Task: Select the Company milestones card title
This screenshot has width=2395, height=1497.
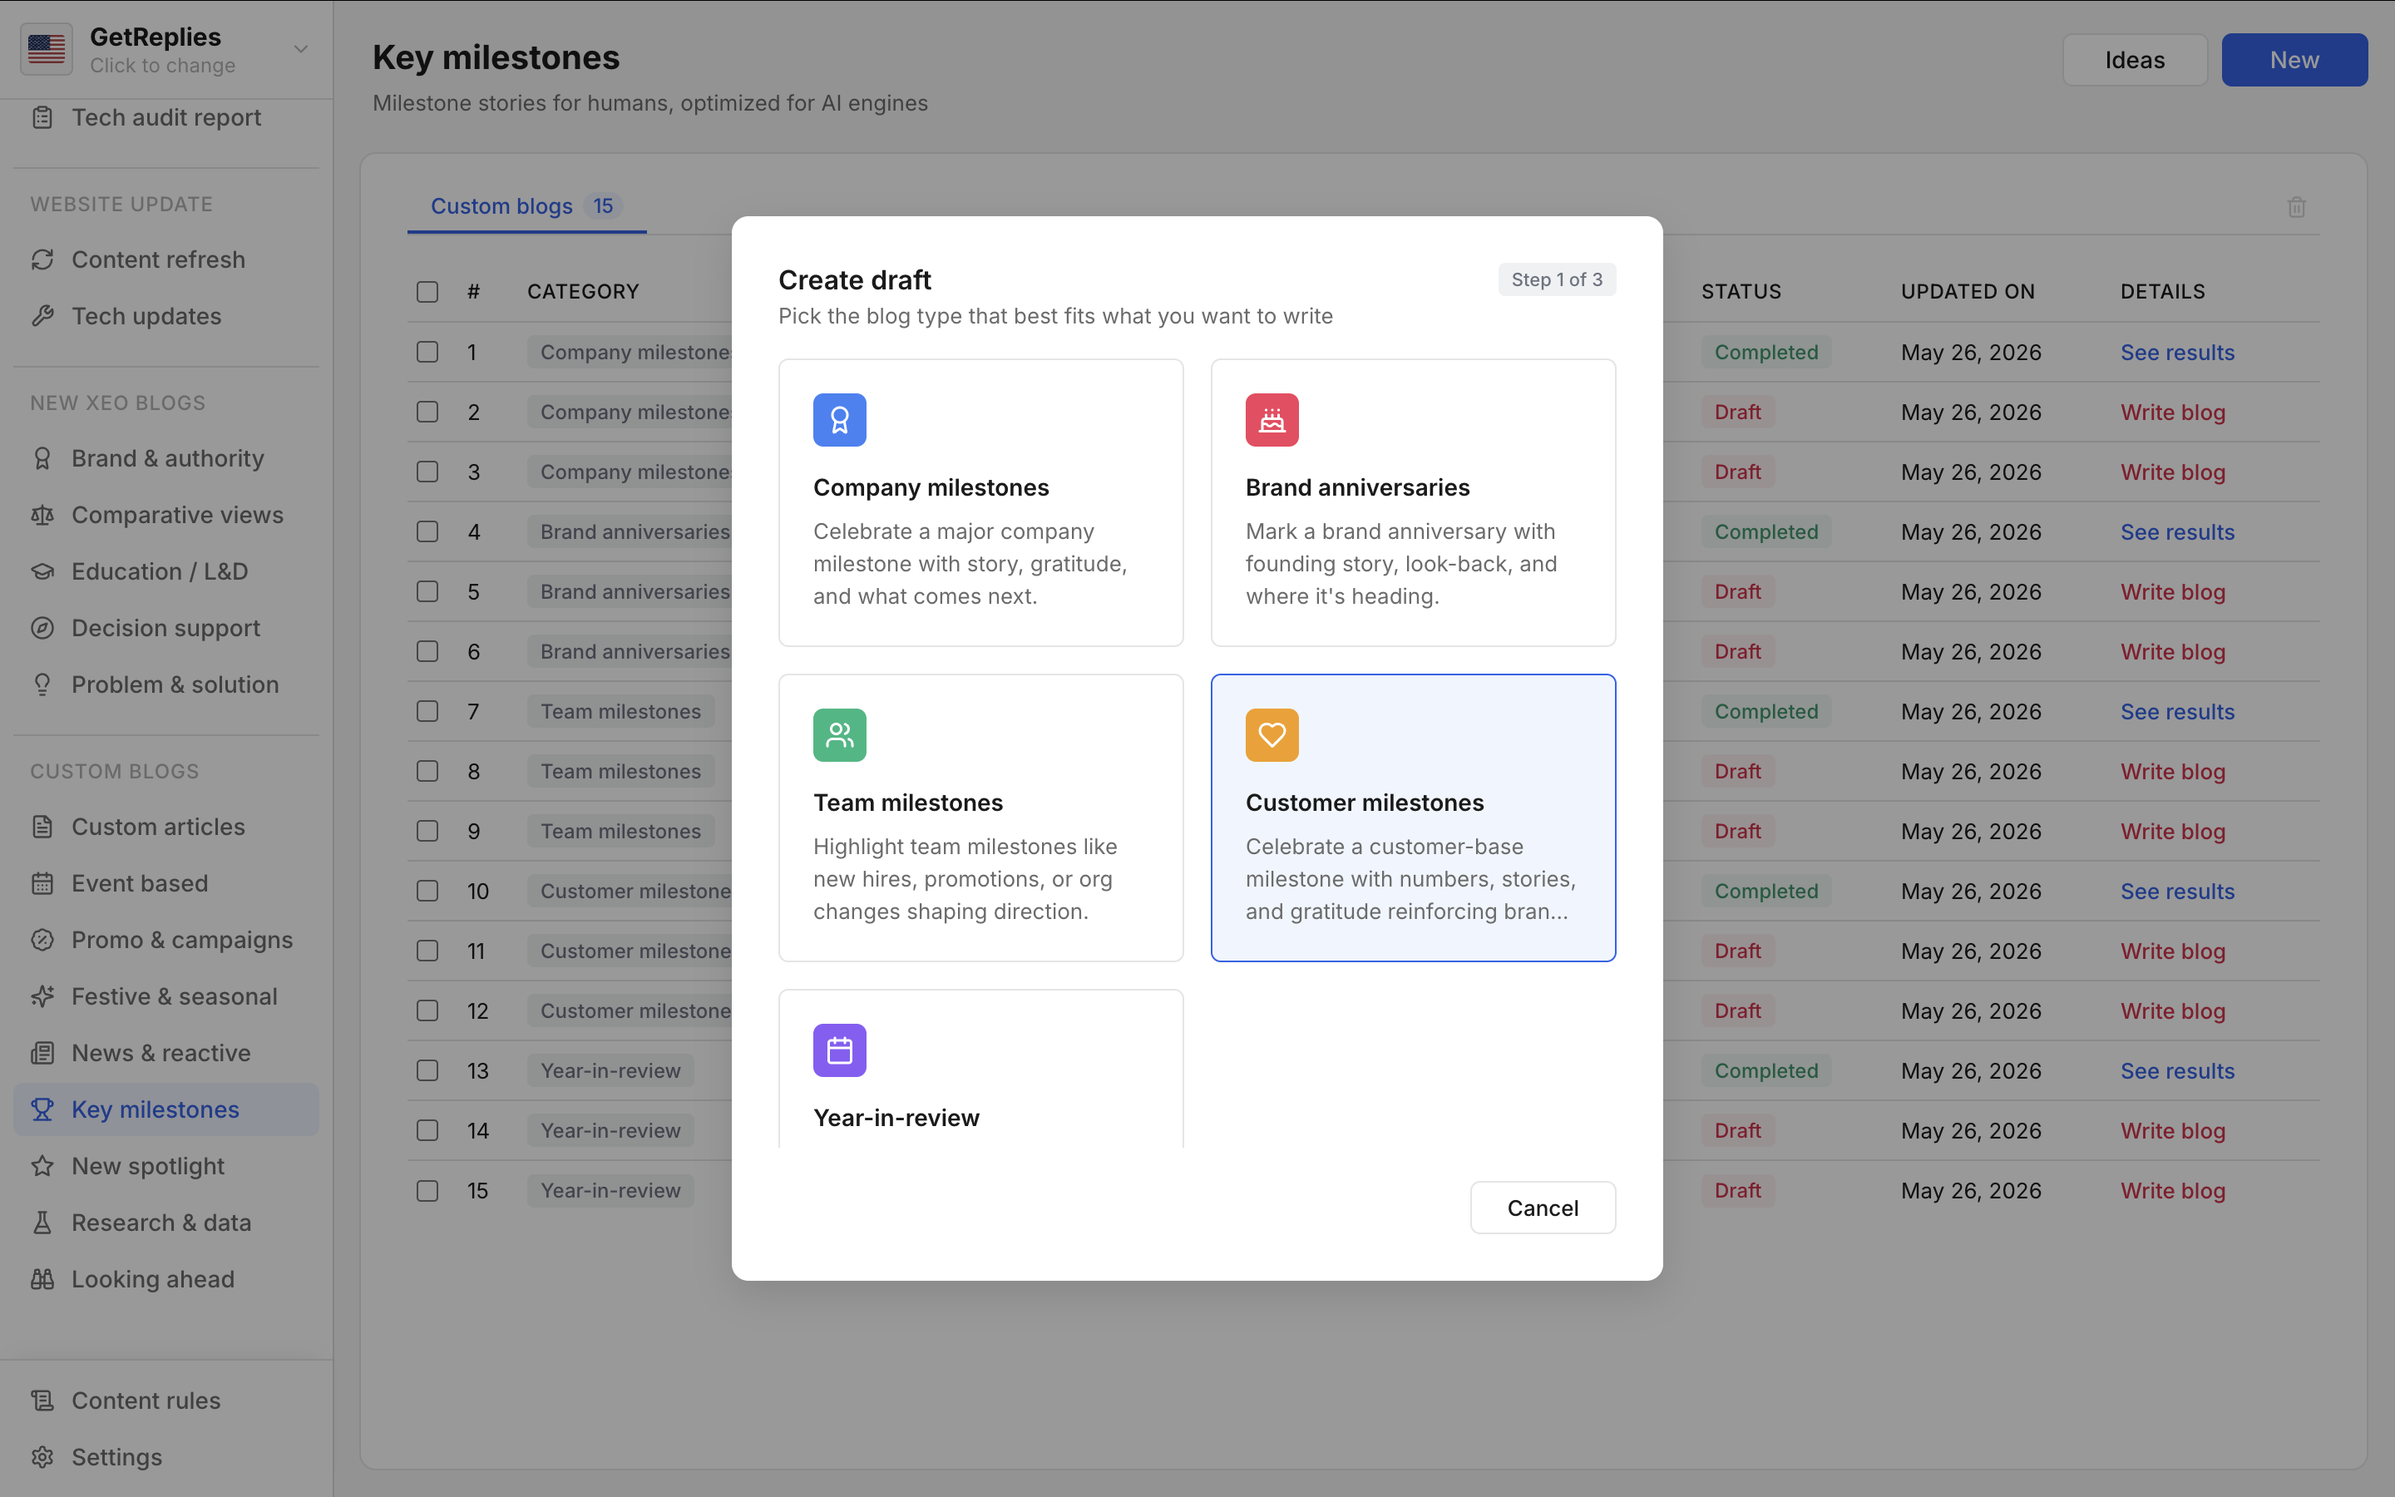Action: pos(931,487)
